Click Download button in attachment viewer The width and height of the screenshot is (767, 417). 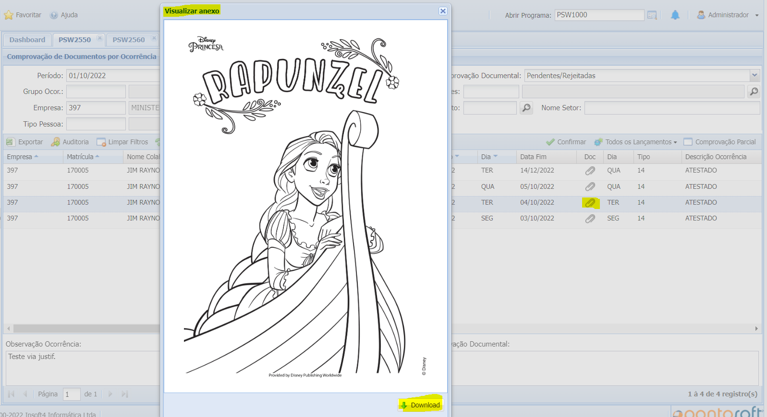420,405
